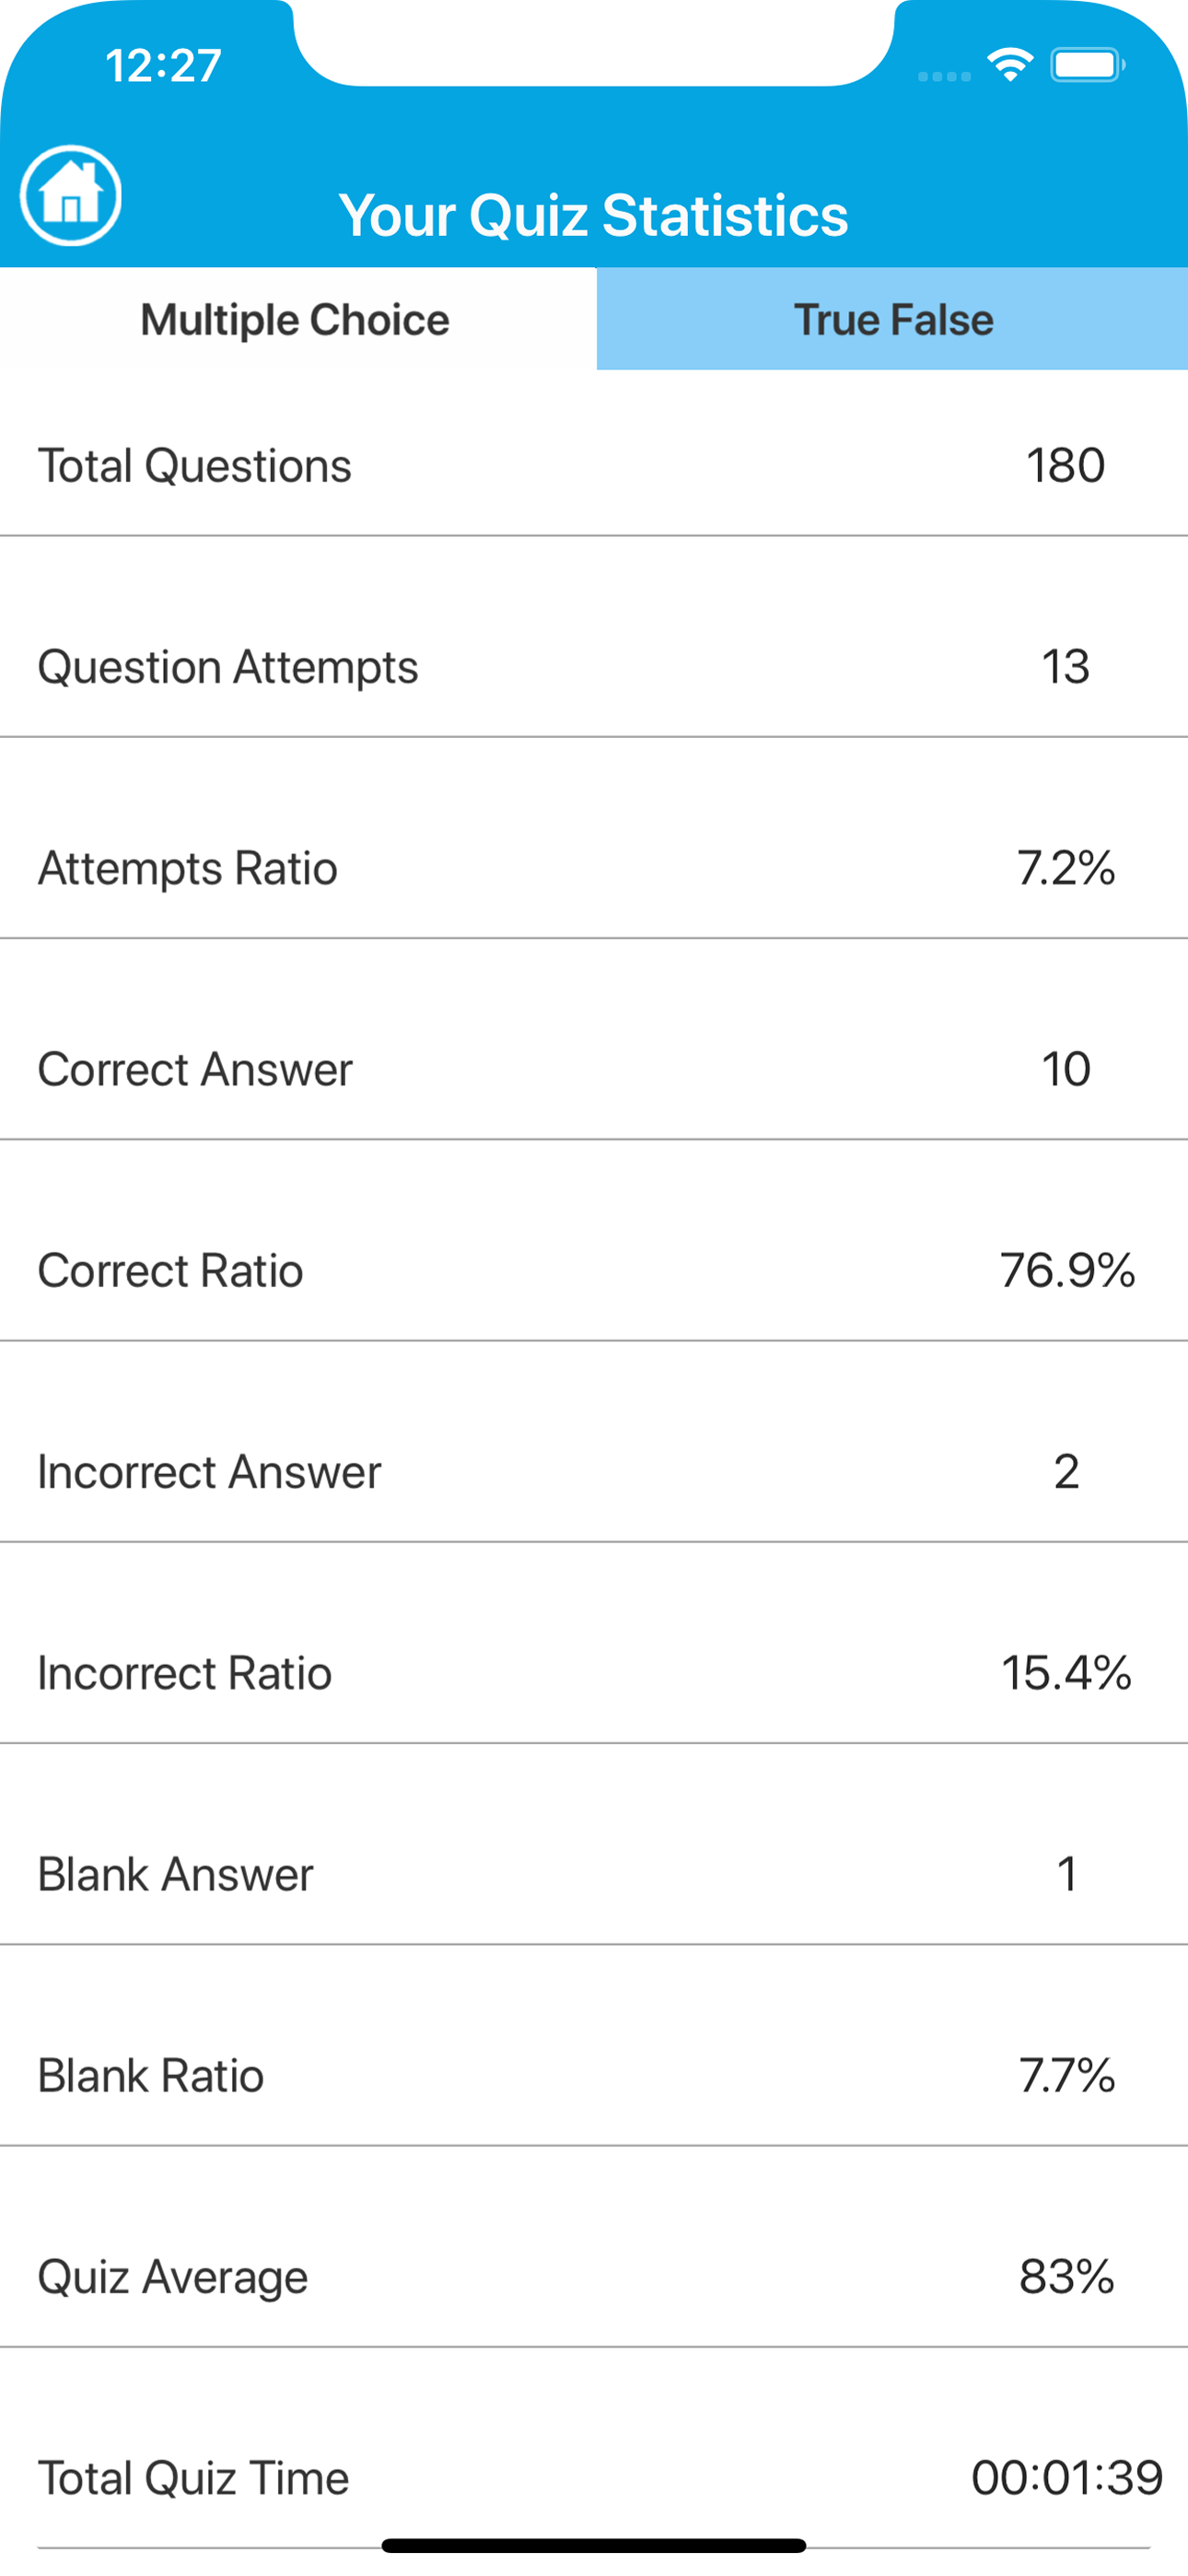The height and width of the screenshot is (2576, 1188).
Task: Switch to the Multiple Choice tab
Action: point(298,319)
